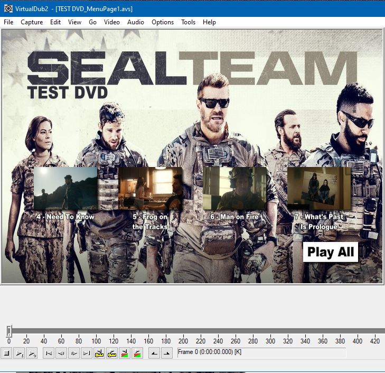
Task: Open the Capture menu
Action: pyautogui.click(x=32, y=22)
